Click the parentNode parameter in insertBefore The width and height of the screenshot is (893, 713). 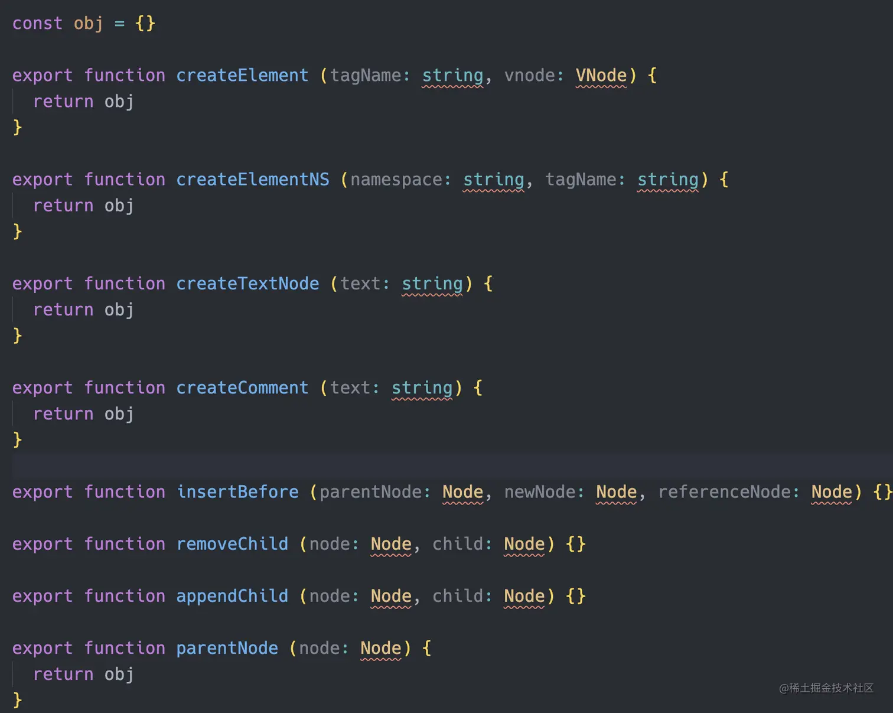(370, 491)
